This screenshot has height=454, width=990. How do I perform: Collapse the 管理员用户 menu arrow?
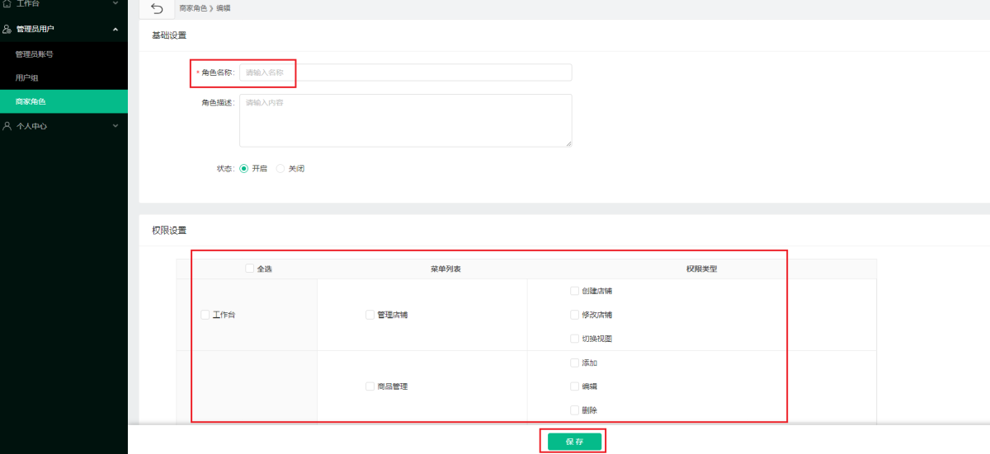[115, 30]
